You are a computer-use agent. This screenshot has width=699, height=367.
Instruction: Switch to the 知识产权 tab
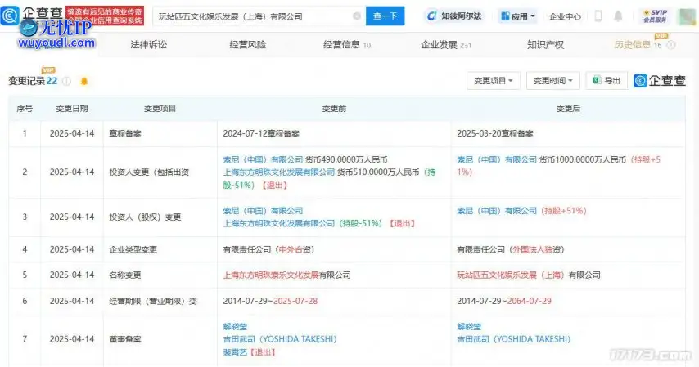click(x=545, y=44)
